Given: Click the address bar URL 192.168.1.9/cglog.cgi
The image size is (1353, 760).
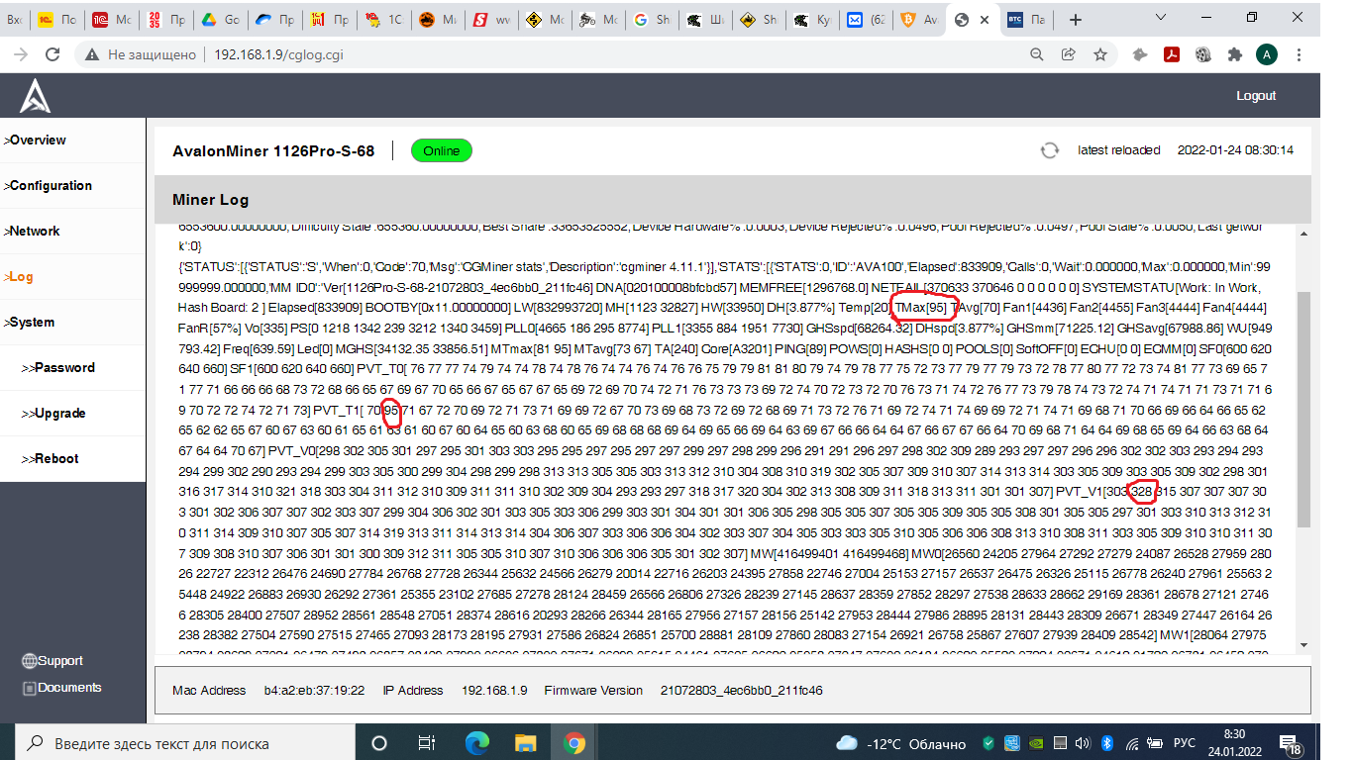Looking at the screenshot, I should (278, 54).
